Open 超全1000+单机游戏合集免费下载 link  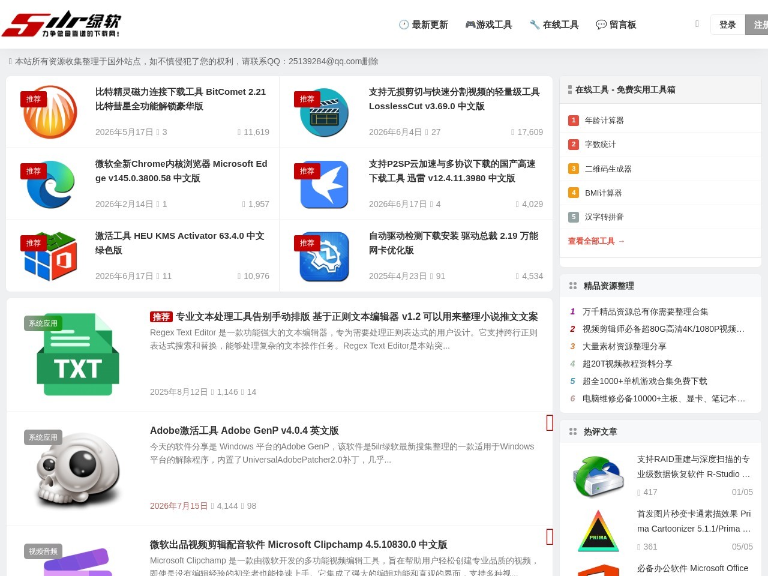[x=645, y=381]
